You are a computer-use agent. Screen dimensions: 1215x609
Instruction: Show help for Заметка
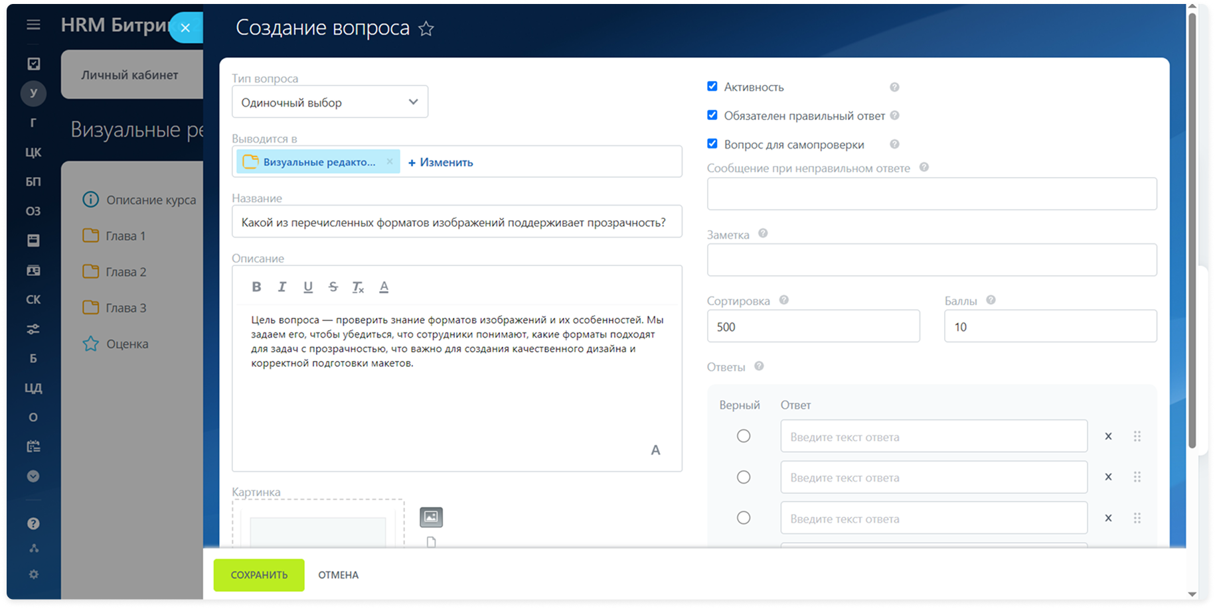(x=763, y=234)
